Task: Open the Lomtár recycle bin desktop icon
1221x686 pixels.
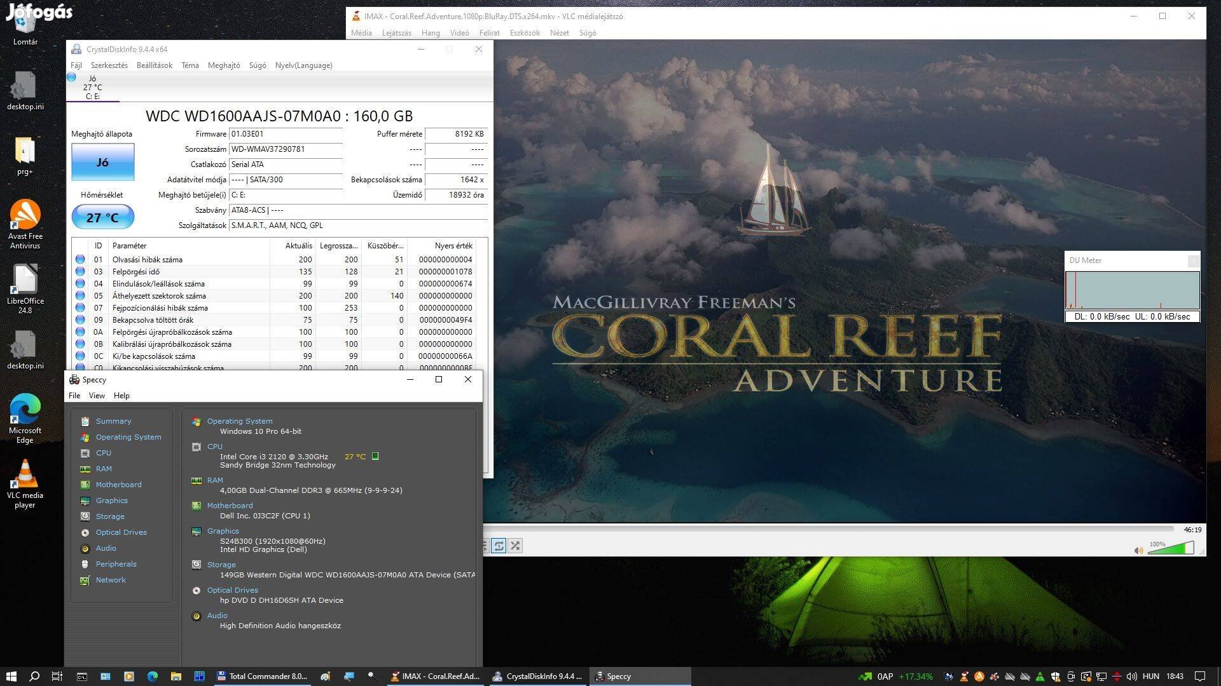Action: (25, 25)
